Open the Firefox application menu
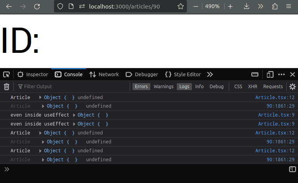 point(289,7)
